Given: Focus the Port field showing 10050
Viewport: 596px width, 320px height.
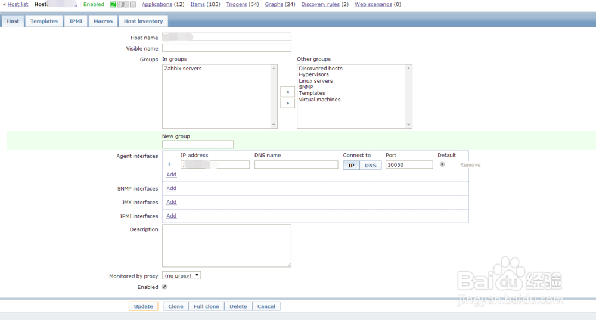Looking at the screenshot, I should [409, 164].
